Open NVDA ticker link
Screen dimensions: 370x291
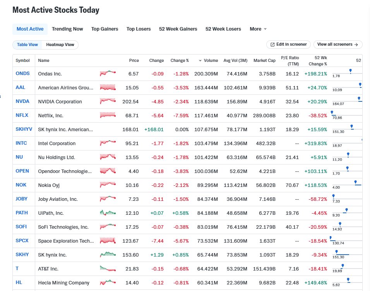[x=22, y=101]
